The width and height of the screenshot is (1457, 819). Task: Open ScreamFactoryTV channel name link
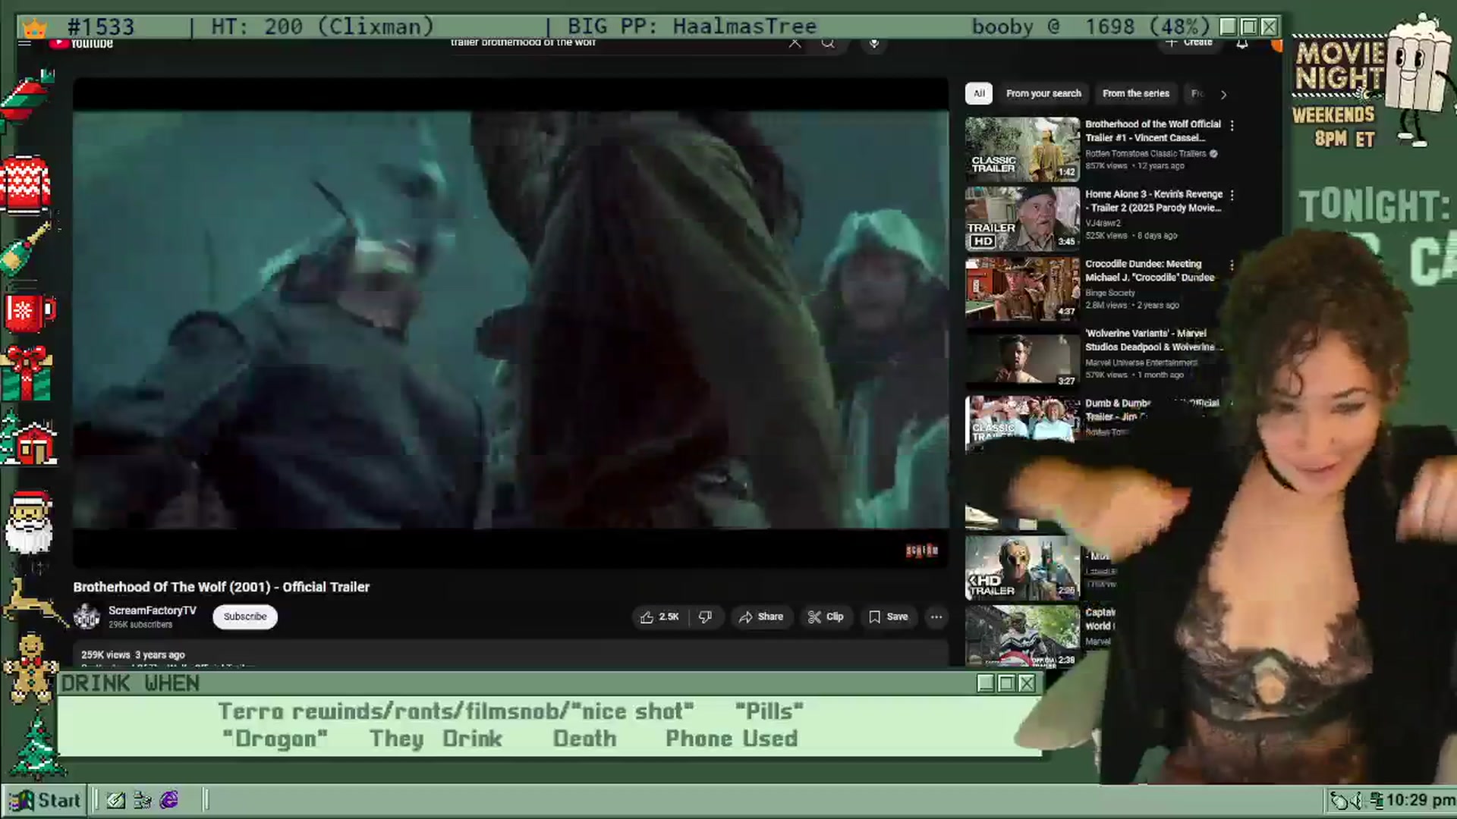pos(152,610)
